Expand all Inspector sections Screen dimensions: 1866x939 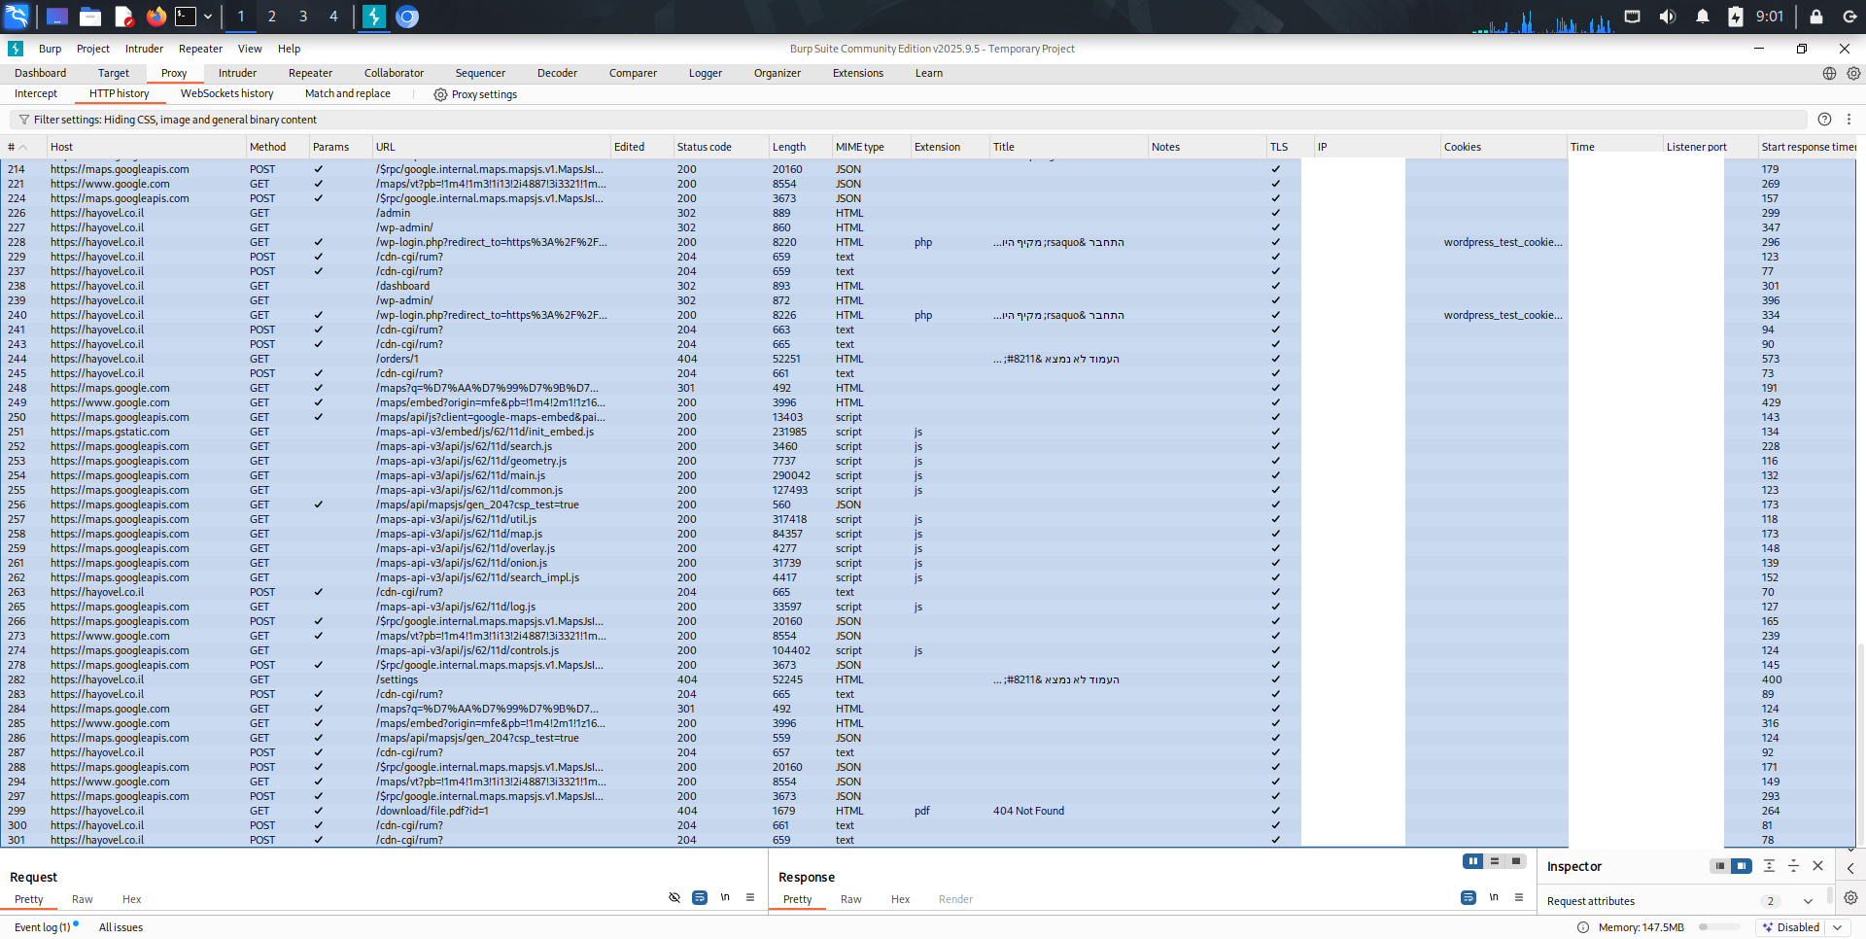[x=1769, y=866]
